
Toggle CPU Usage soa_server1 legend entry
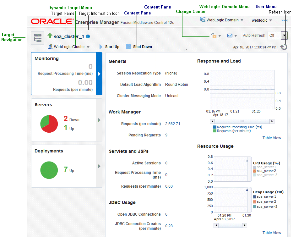[264, 167]
